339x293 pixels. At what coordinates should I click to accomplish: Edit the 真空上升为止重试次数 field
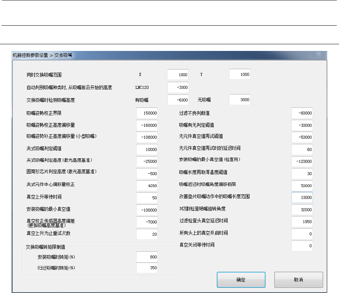point(147,234)
